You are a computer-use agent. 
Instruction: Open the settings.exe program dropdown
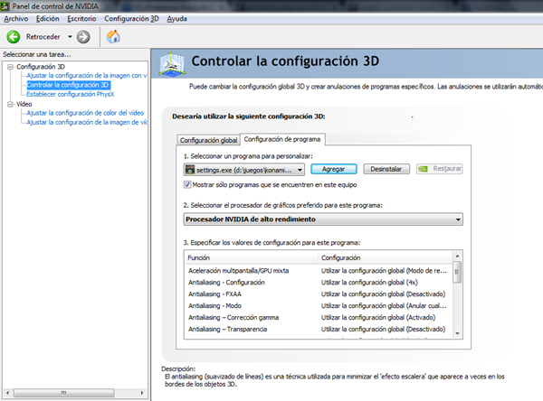[x=244, y=170]
